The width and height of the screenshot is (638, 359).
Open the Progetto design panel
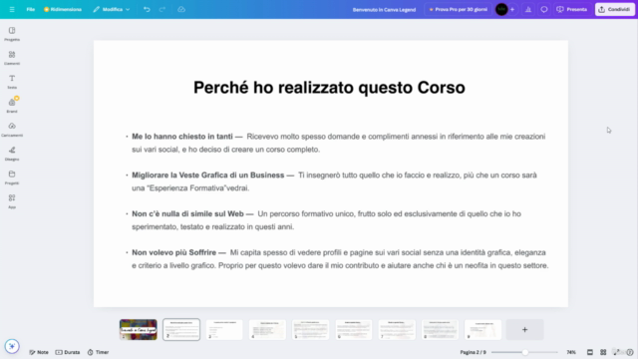click(12, 34)
